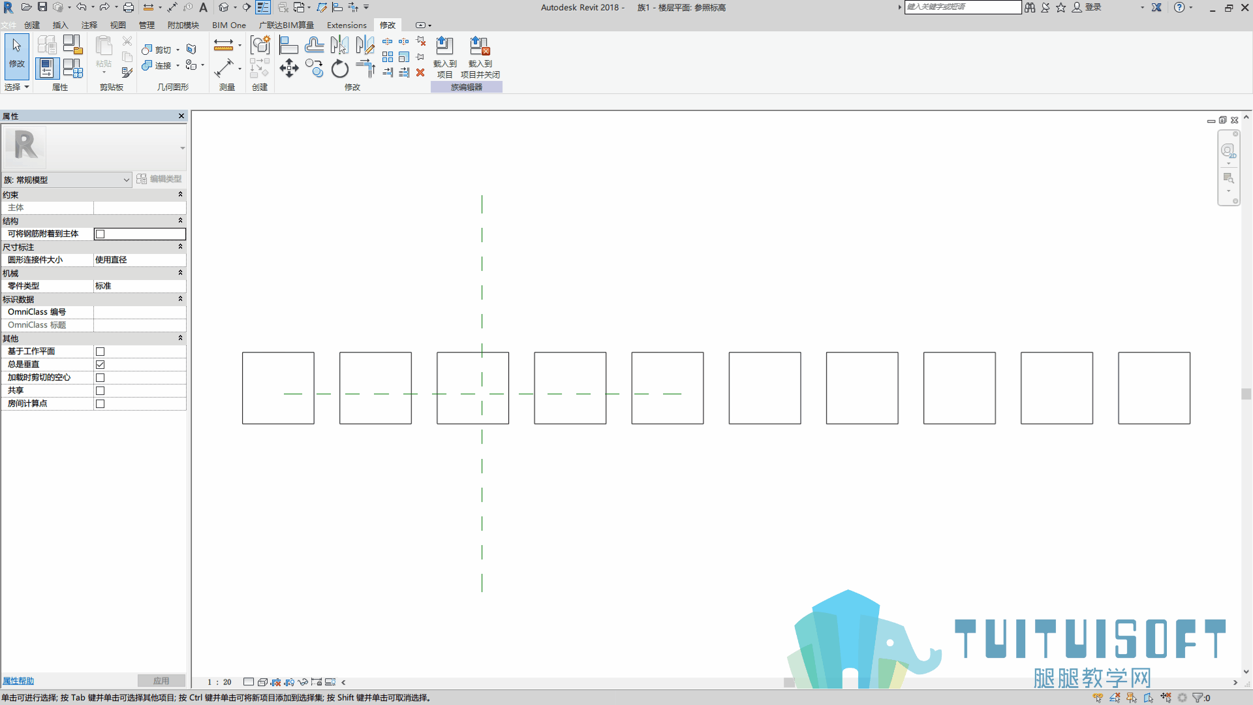Click the view scale 1 : 20
1253x705 pixels.
click(x=219, y=681)
